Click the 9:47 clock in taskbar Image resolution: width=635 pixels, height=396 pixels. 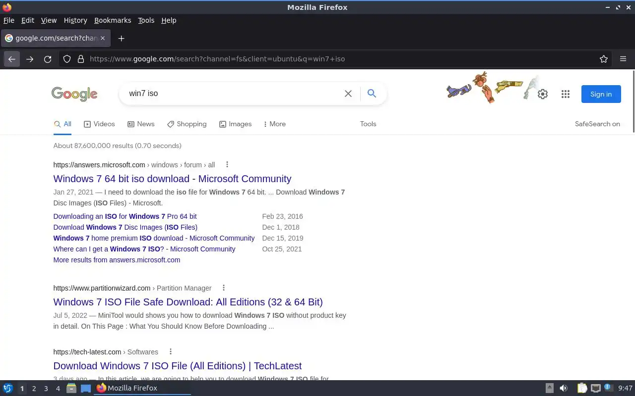pos(625,388)
